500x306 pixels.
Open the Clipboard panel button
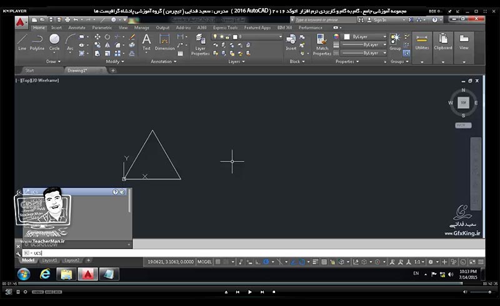(x=443, y=48)
